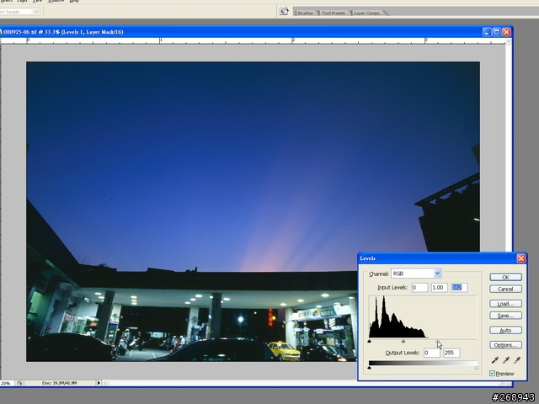Screen dimensions: 539x404
Task: Apply Auto levels correction
Action: pos(505,330)
